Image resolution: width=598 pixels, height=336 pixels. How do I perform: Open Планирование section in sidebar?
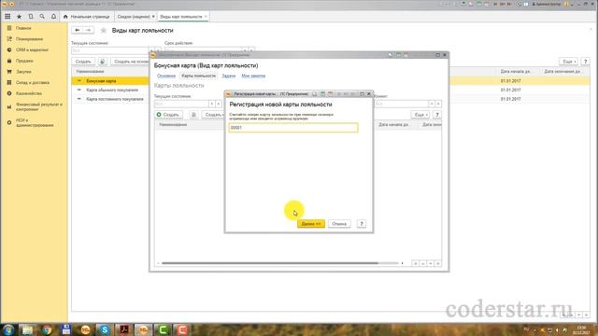(x=29, y=39)
